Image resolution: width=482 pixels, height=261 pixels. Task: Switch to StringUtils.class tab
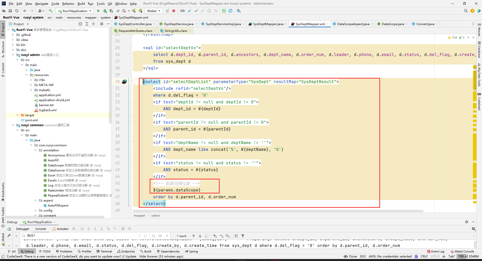point(176,31)
